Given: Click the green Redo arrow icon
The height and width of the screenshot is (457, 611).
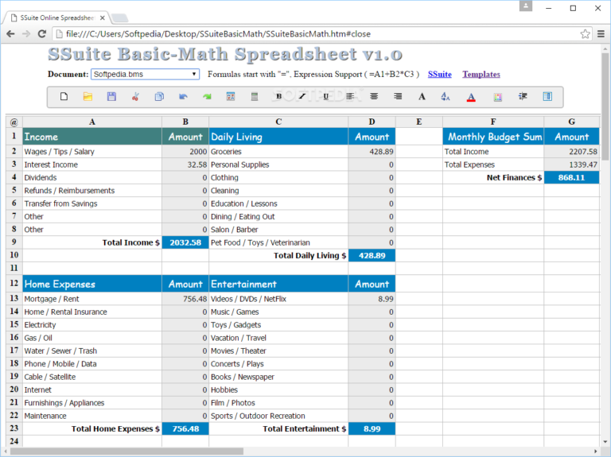Looking at the screenshot, I should click(207, 96).
